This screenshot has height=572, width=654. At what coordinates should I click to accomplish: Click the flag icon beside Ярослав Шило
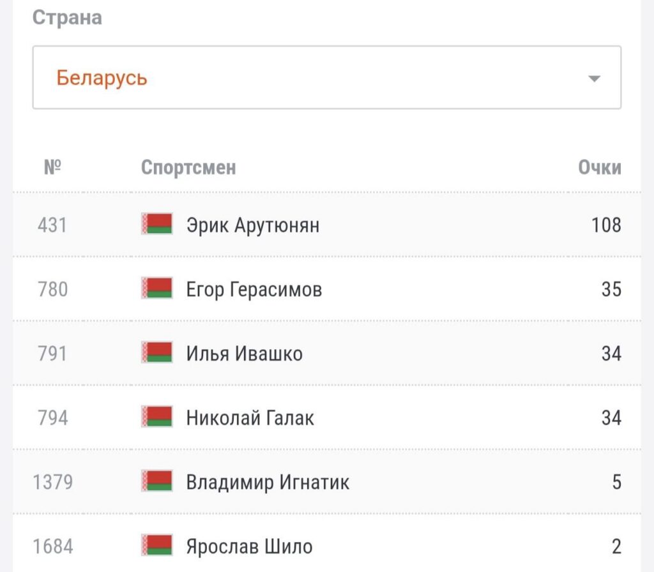tap(156, 545)
